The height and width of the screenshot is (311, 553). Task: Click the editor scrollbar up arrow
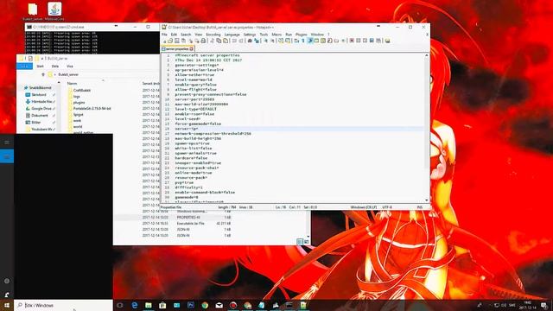pos(426,55)
